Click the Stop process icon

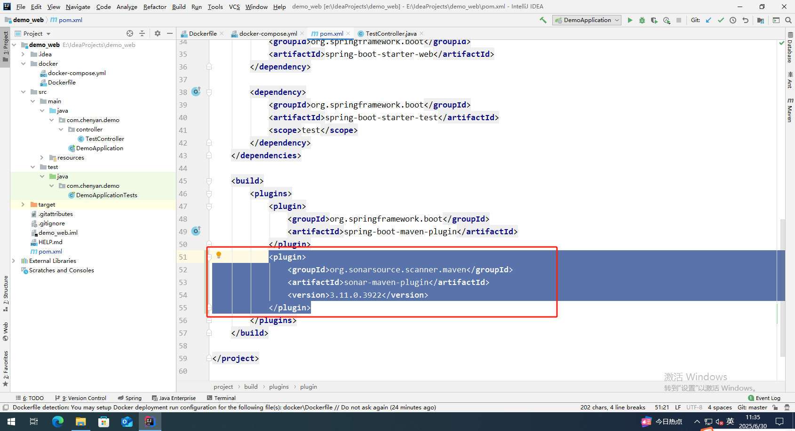(x=679, y=20)
